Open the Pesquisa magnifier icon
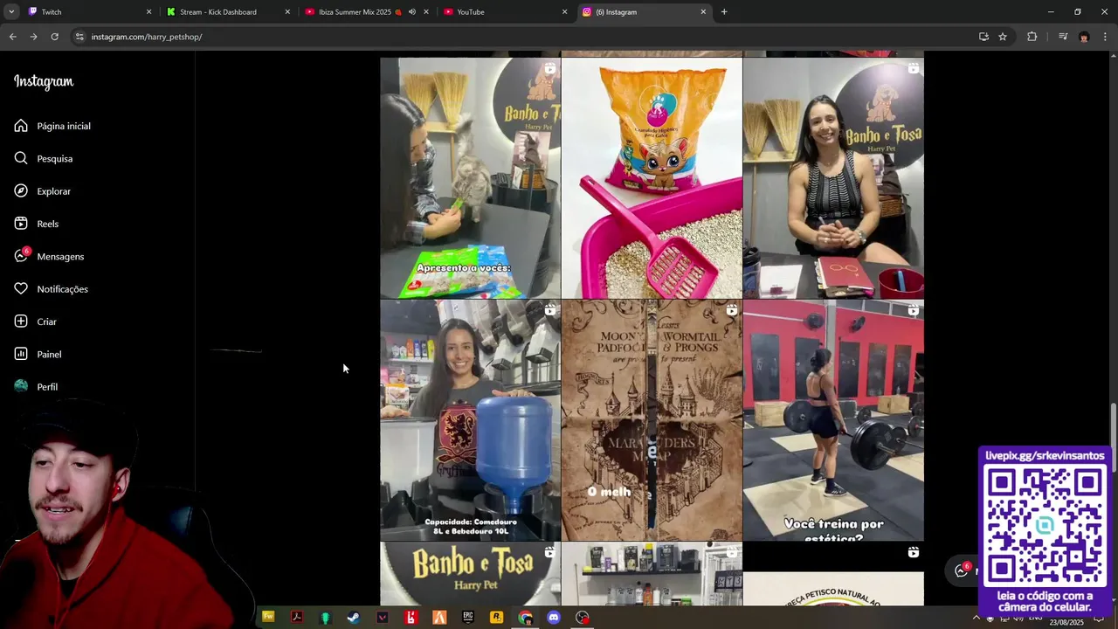 [21, 158]
